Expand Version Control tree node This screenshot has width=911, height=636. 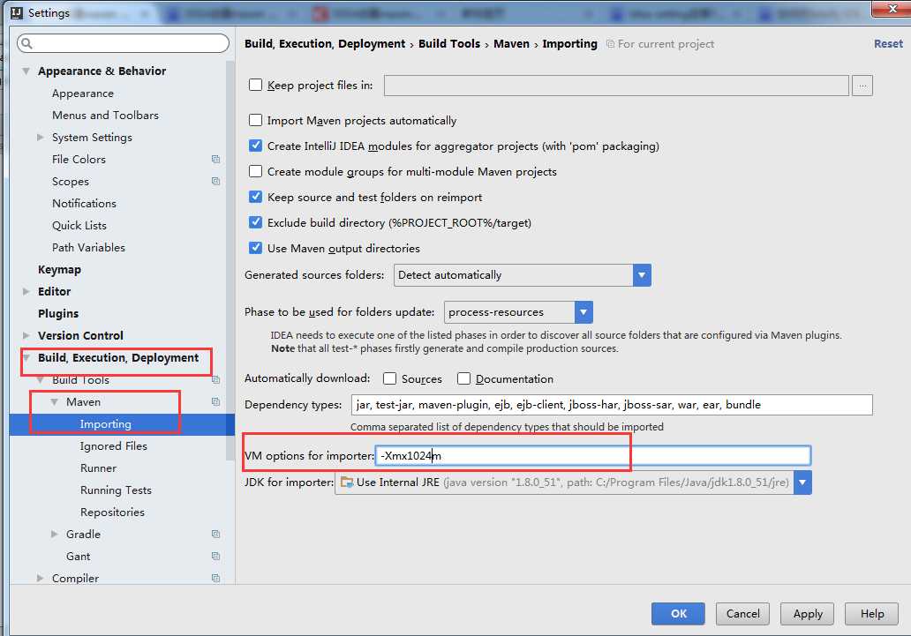(x=26, y=336)
